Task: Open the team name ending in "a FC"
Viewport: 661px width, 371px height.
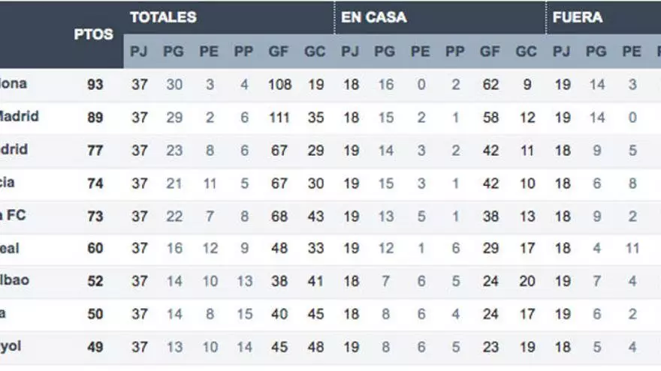Action: 14,216
